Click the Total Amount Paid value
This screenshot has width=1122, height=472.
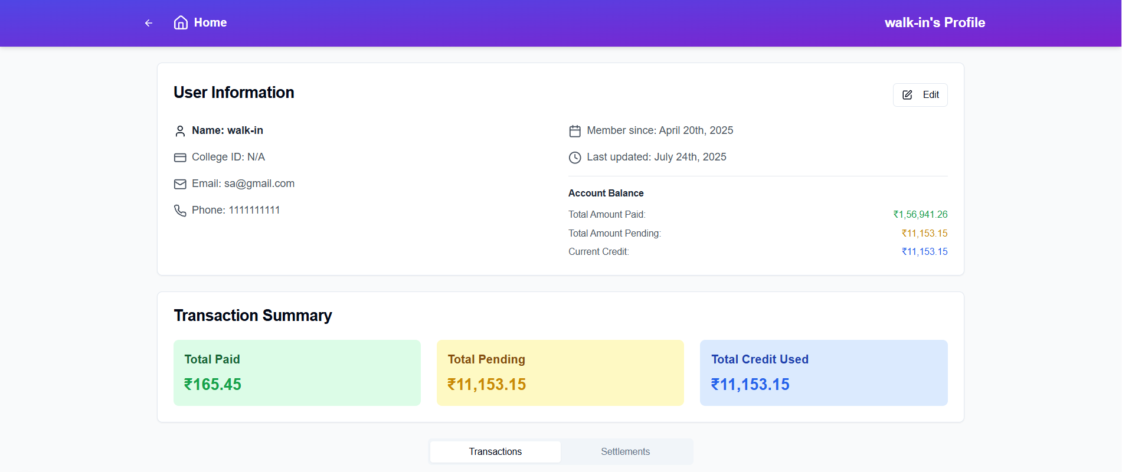(920, 214)
